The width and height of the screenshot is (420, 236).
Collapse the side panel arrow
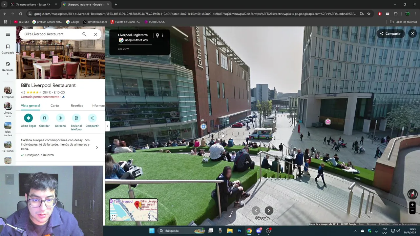pyautogui.click(x=107, y=126)
